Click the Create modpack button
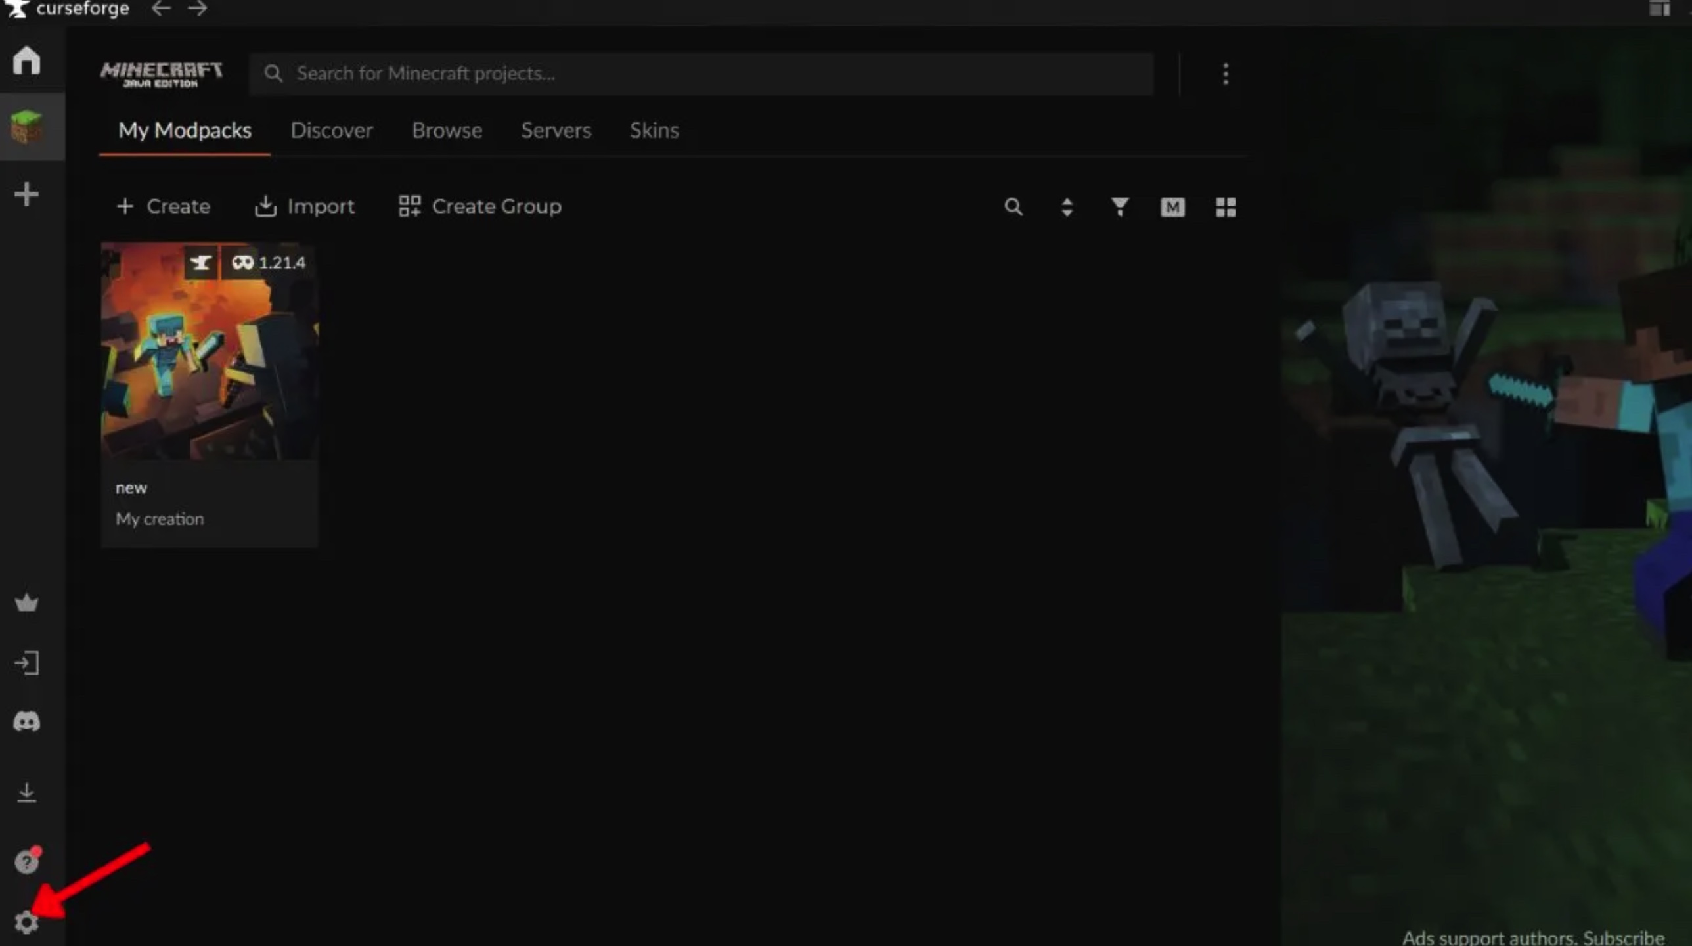This screenshot has width=1692, height=946. pyautogui.click(x=164, y=206)
